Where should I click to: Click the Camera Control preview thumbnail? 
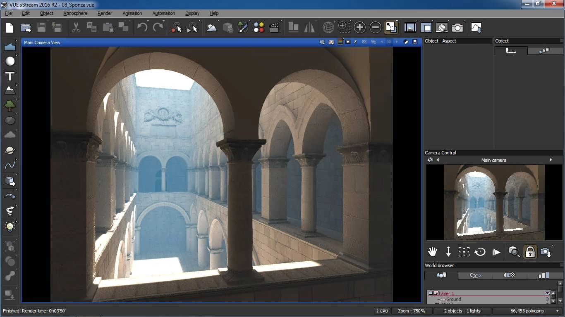tap(494, 203)
